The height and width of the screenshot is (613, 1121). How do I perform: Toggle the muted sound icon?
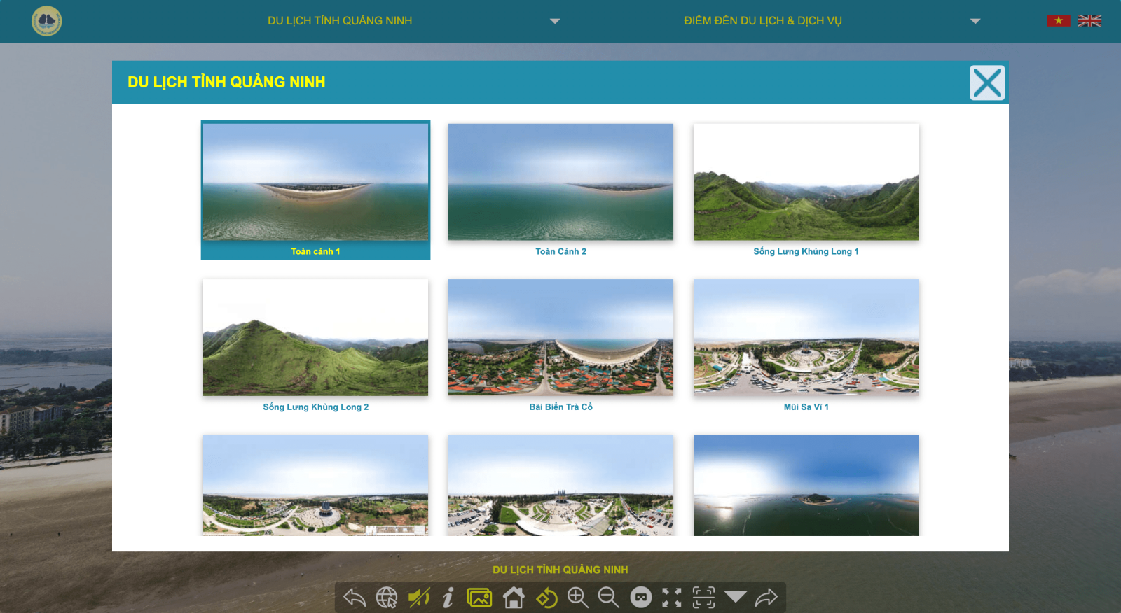(418, 598)
